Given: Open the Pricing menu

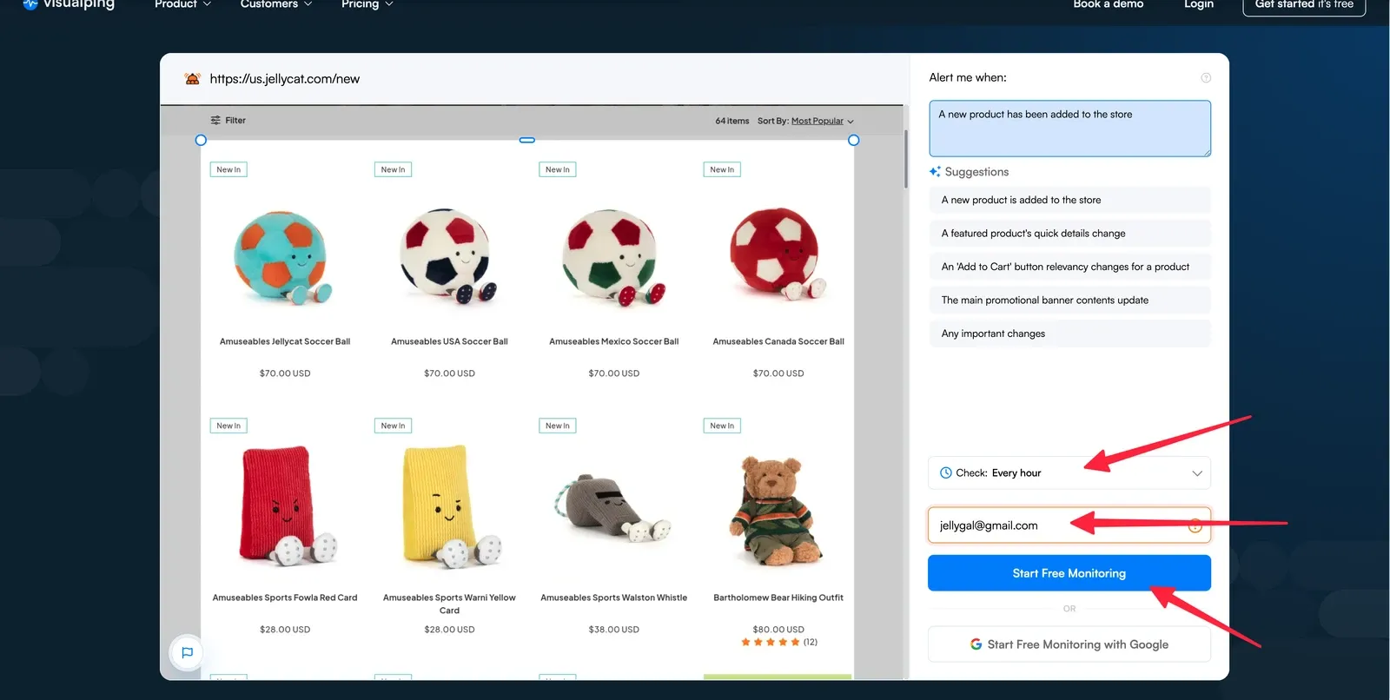Looking at the screenshot, I should click(367, 4).
